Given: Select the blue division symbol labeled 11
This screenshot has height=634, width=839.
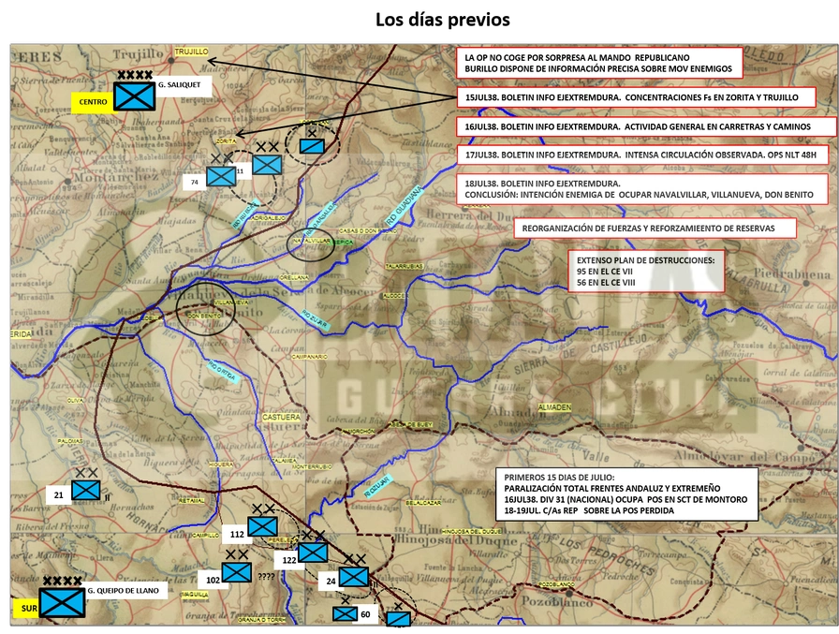Looking at the screenshot, I should [x=267, y=165].
